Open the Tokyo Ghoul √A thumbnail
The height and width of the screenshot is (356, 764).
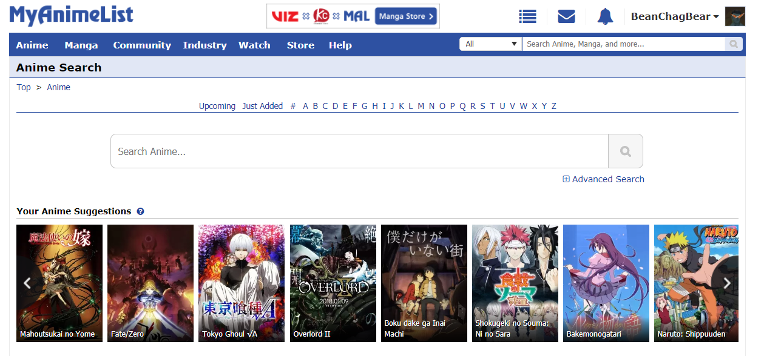point(241,283)
